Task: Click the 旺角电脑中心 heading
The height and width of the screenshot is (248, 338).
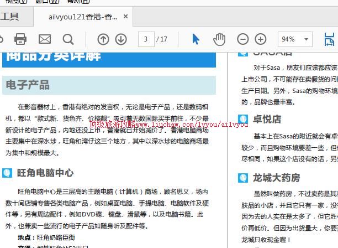Action: 45,173
